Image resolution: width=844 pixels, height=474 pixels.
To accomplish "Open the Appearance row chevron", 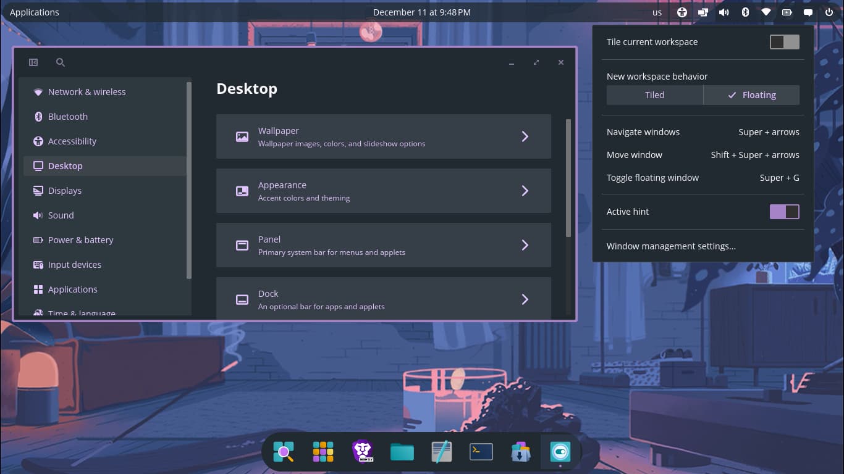I will [525, 191].
